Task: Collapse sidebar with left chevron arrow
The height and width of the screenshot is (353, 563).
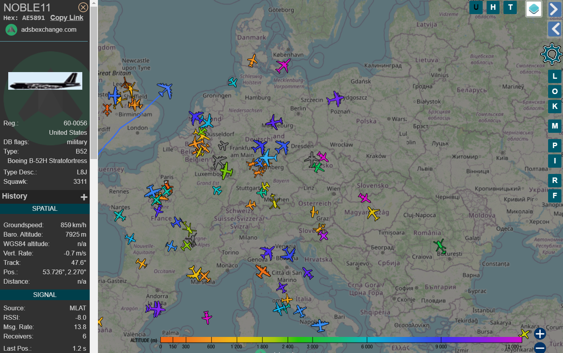Action: click(554, 29)
